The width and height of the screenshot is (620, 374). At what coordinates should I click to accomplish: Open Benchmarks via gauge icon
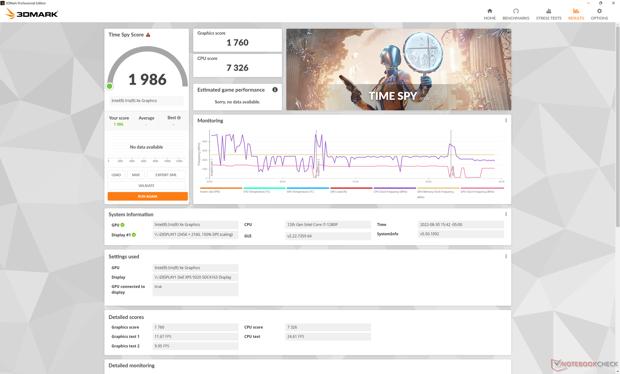[516, 11]
